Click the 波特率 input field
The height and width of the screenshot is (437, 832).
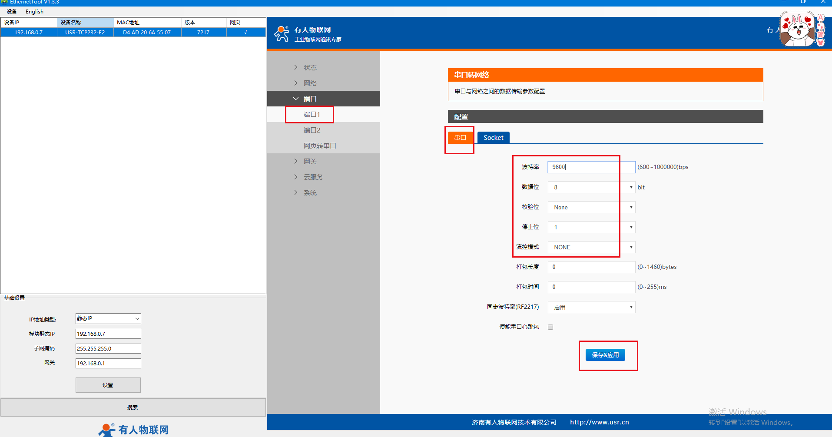click(x=591, y=167)
